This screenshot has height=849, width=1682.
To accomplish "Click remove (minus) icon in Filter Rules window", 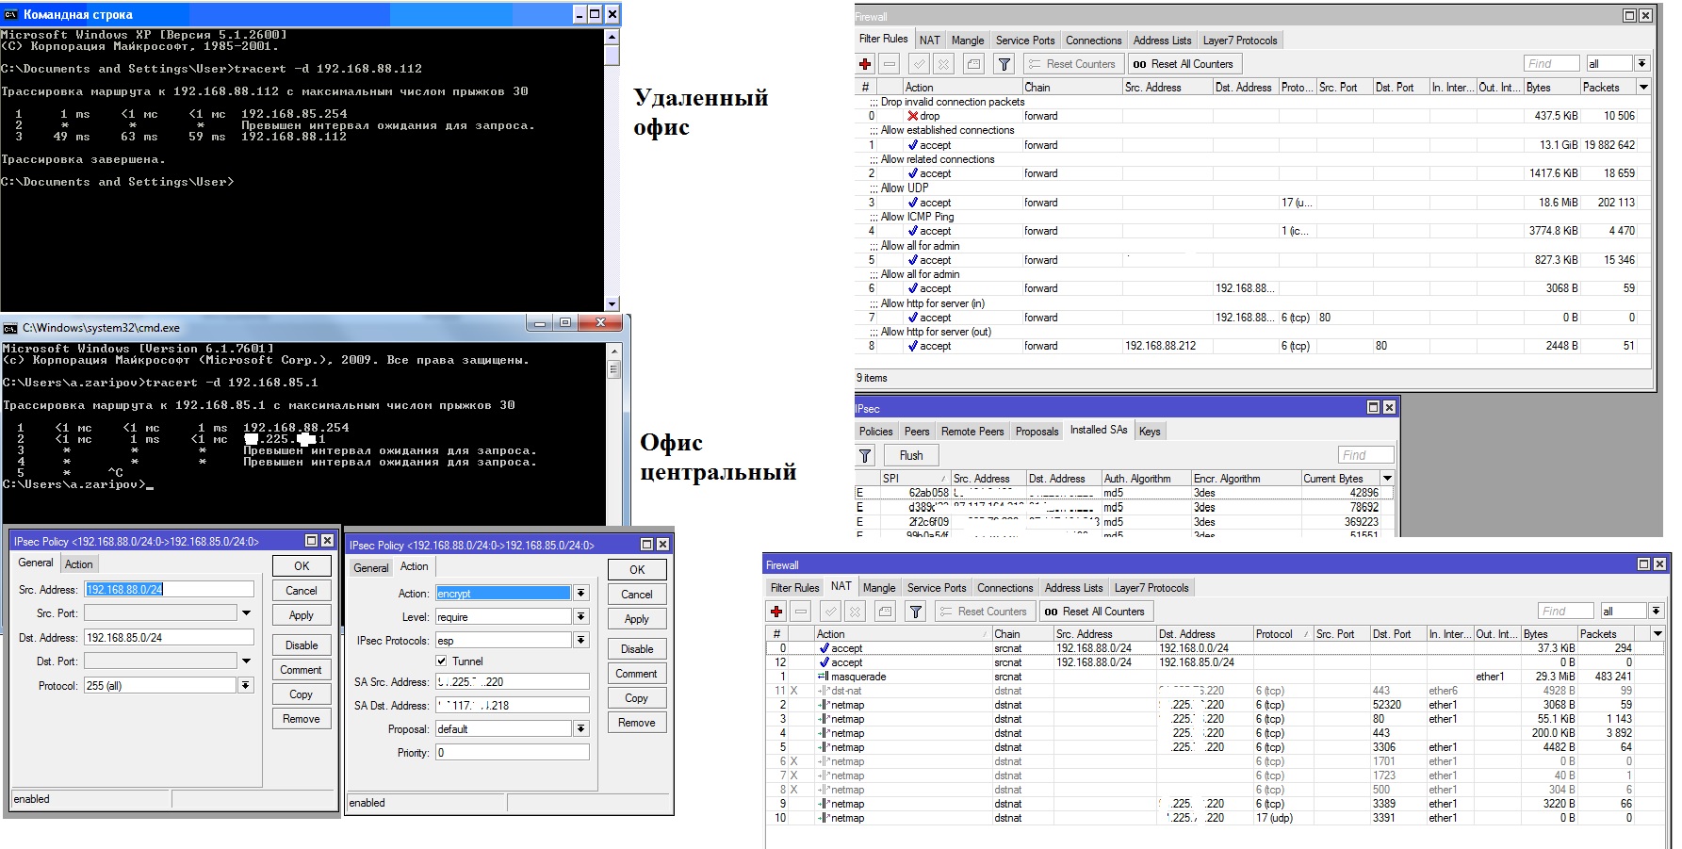I will 890,64.
